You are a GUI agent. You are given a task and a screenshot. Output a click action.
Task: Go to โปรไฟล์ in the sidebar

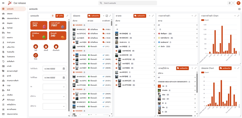(10, 28)
